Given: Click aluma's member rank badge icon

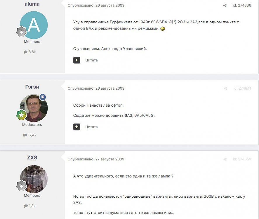Looking at the screenshot, I should point(21,32).
